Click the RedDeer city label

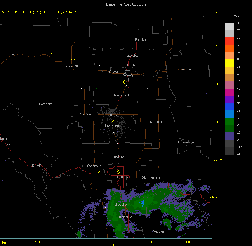(129, 75)
